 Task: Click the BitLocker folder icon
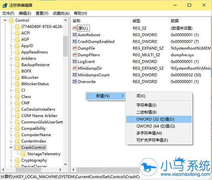pos(17,77)
